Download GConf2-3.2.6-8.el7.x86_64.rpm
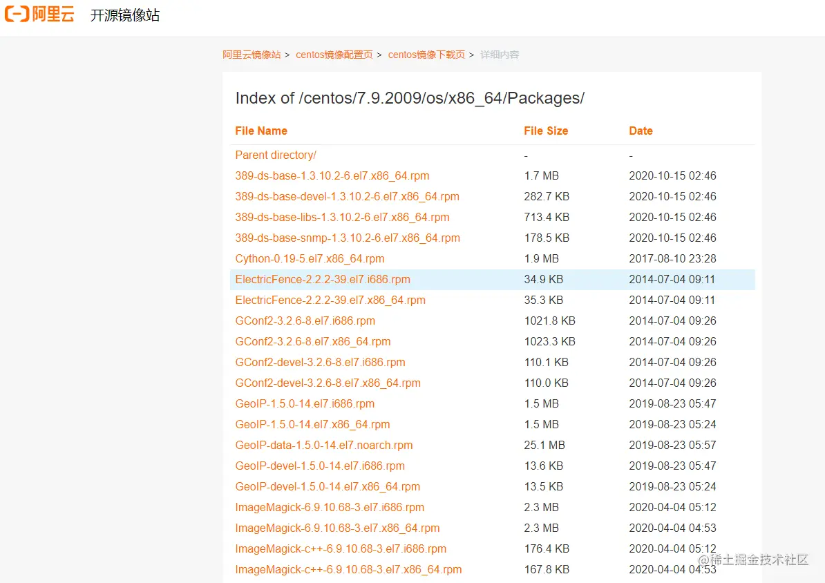Viewport: 825px width, 583px height. point(313,342)
